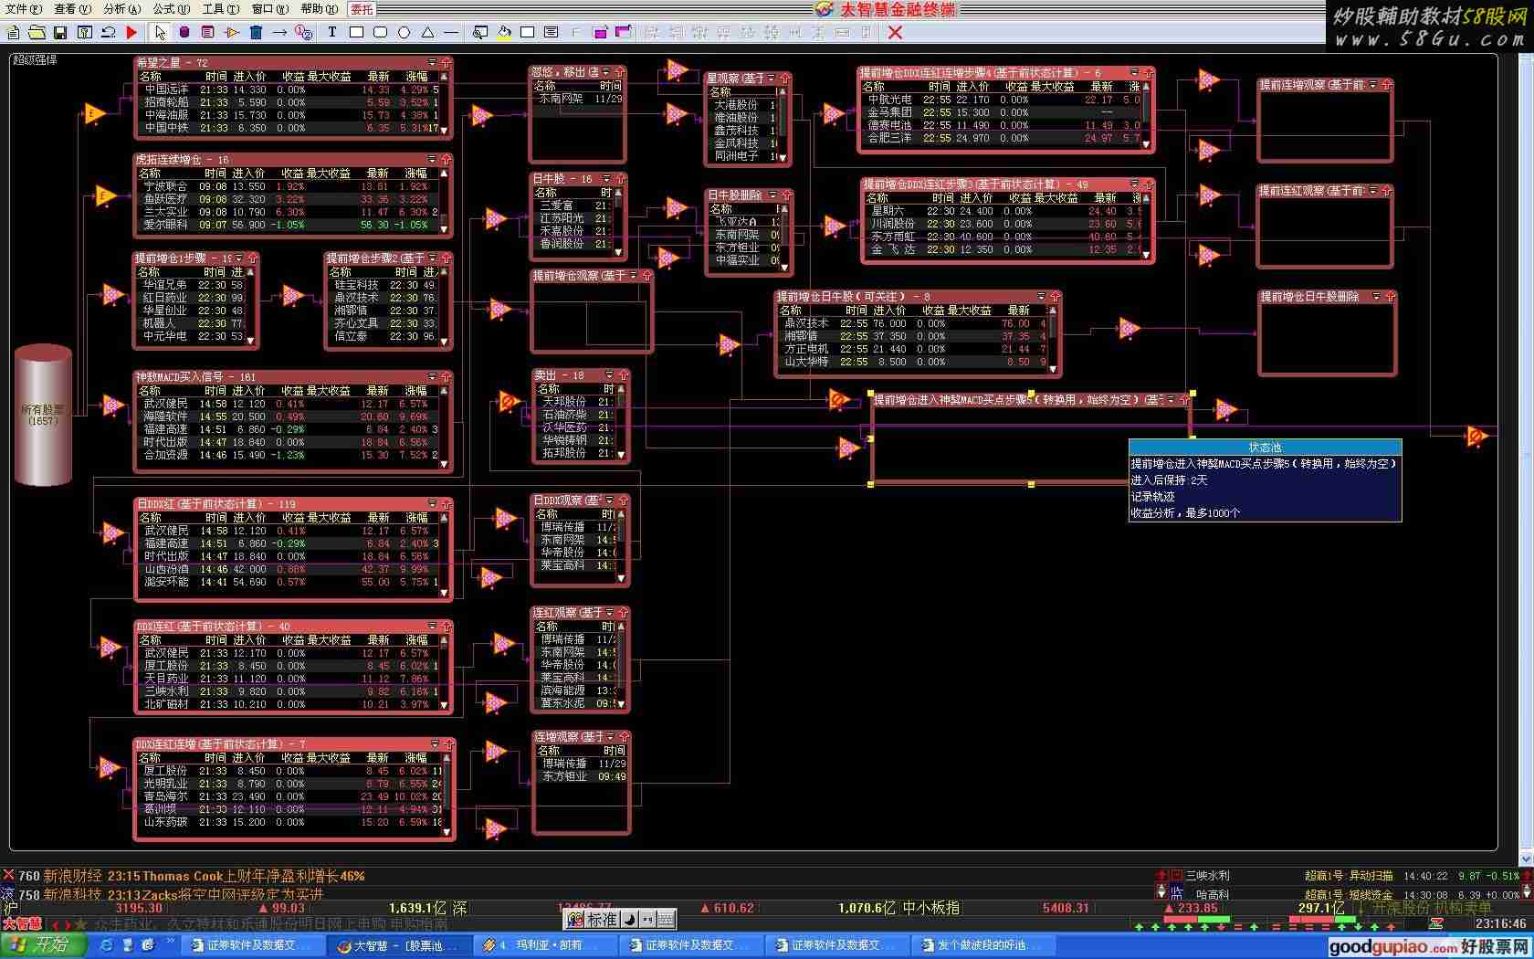Open dropdown of 神数MACD买入信号 panel

(x=432, y=376)
